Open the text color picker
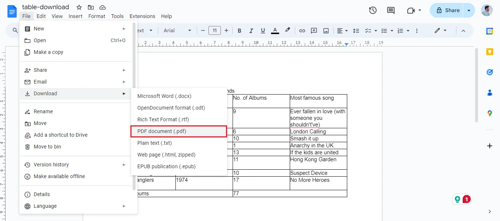 pos(275,30)
